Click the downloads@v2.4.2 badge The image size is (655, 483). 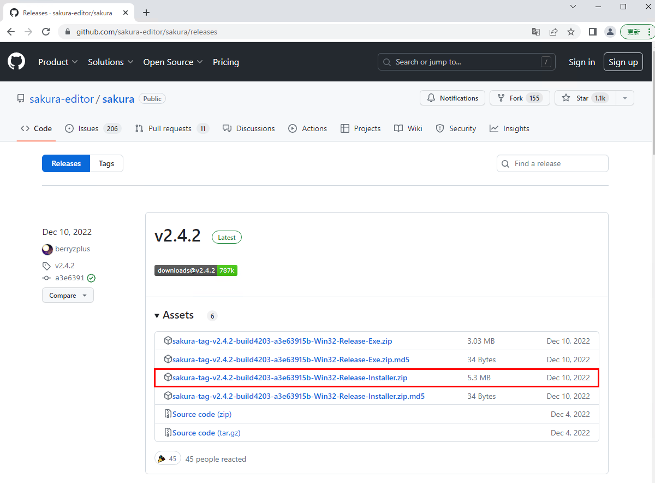coord(196,270)
